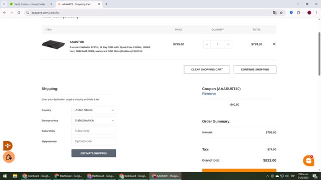Screen dimensions: 321x180
Task: Open the Chrome profile avatar
Action: (x=309, y=12)
